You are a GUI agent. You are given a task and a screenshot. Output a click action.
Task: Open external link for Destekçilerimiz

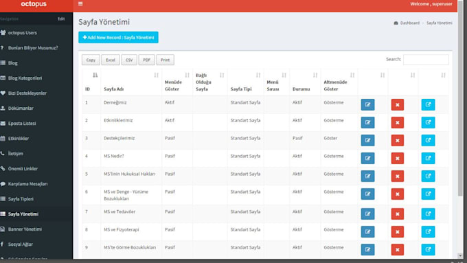[428, 140]
